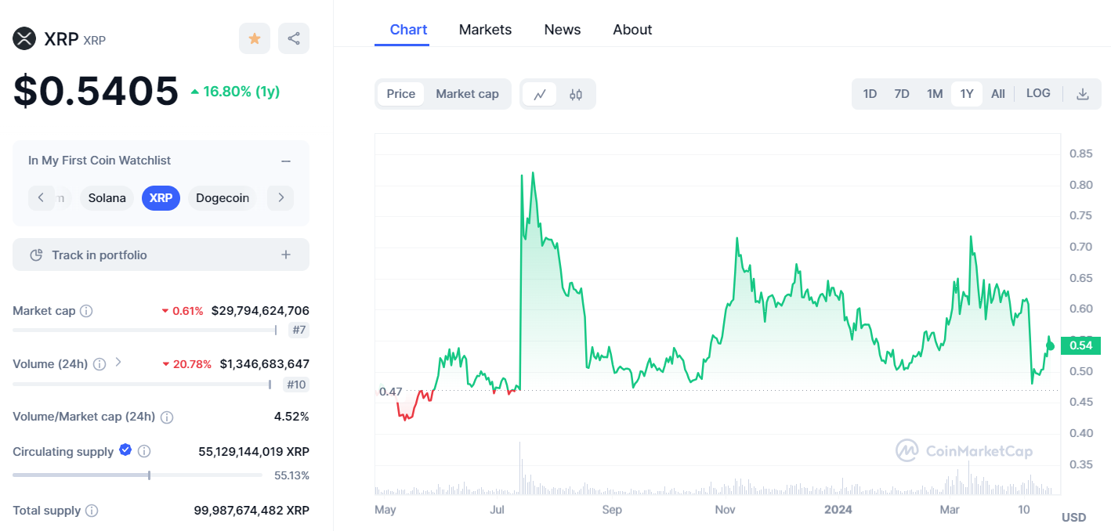Click the XRP coin logo icon
This screenshot has height=531, width=1111.
(24, 38)
